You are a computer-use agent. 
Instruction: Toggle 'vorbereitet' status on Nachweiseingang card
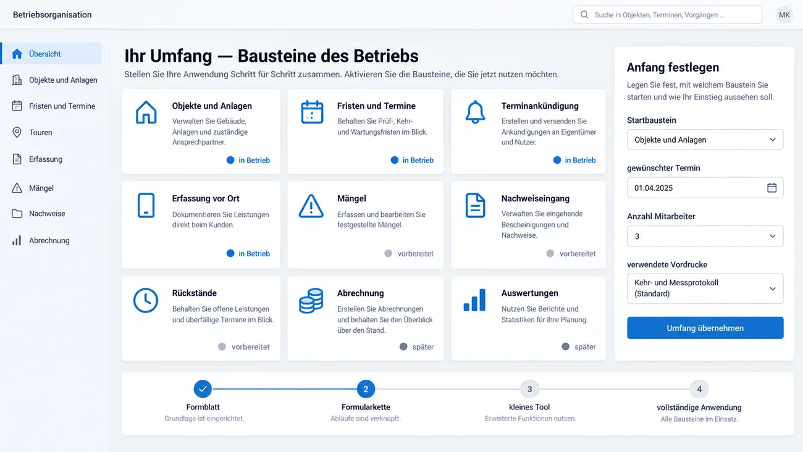click(571, 253)
